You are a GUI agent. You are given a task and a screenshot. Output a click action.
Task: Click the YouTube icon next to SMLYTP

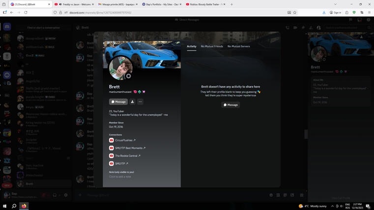point(112,163)
